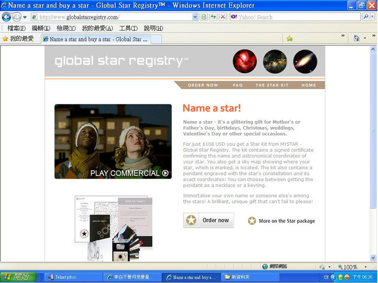Click the add to favorites star icon
Viewport: 378px width, 283px height.
point(289,39)
